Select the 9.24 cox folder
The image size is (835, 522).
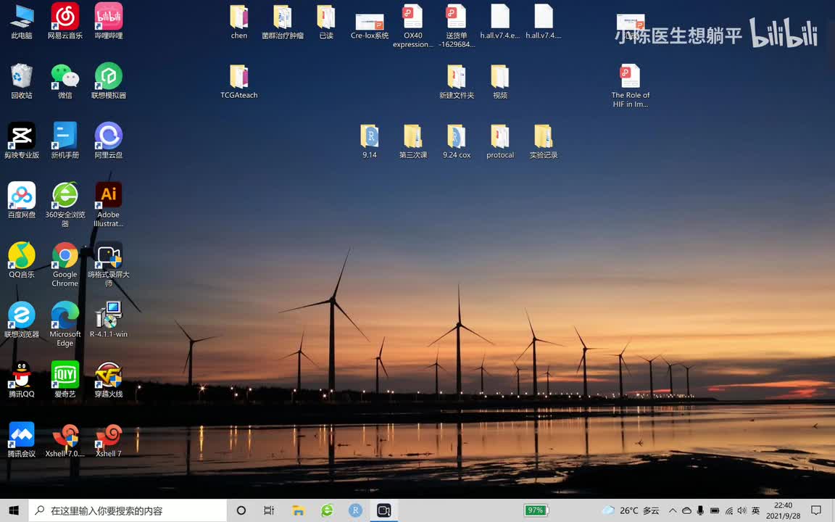[x=457, y=137]
